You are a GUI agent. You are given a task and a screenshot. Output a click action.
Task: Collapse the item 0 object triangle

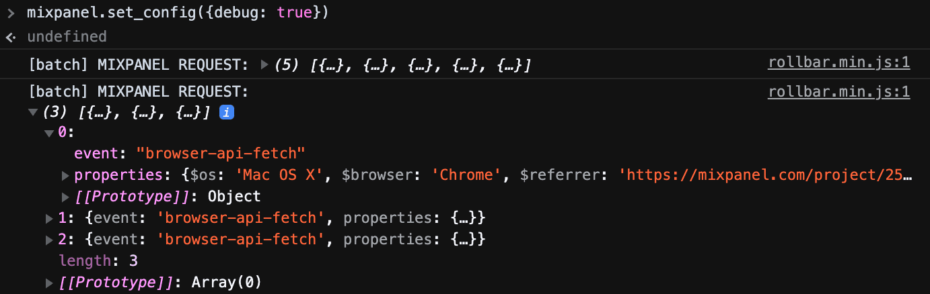(x=48, y=133)
